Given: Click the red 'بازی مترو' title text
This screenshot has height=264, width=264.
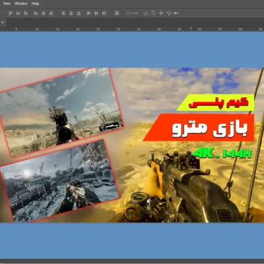Looking at the screenshot, I should click(x=210, y=129).
